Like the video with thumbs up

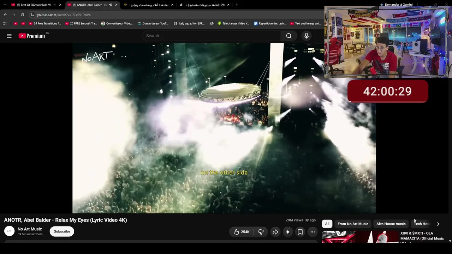[242, 232]
